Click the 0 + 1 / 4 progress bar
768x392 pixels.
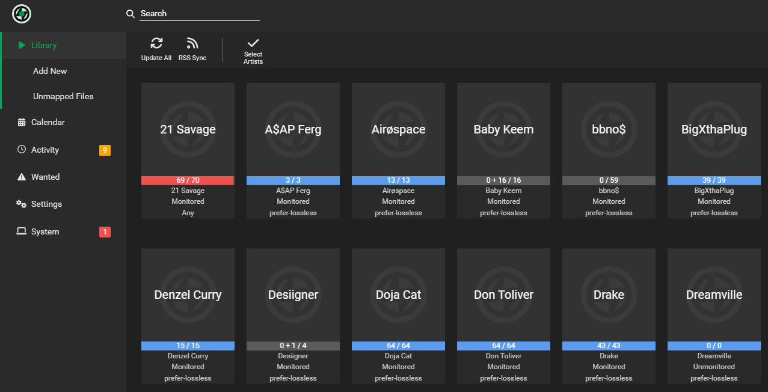coord(293,346)
